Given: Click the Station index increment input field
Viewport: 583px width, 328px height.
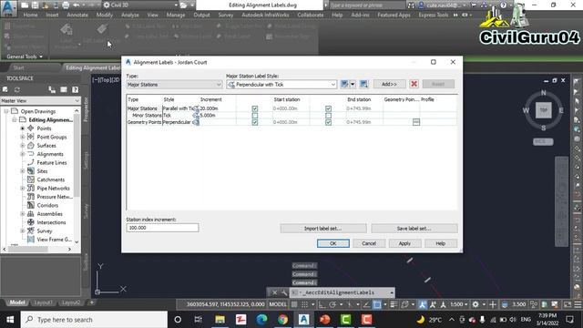Looking at the screenshot, I should point(162,228).
